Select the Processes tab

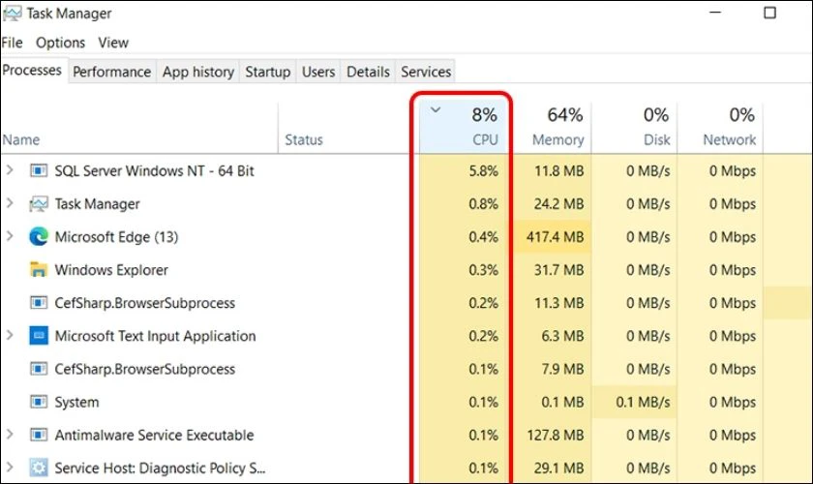tap(32, 70)
